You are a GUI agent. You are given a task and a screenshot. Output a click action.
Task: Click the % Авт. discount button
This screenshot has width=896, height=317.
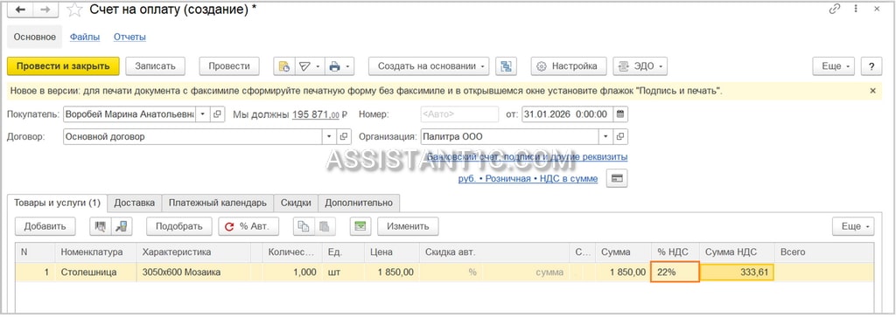point(248,226)
